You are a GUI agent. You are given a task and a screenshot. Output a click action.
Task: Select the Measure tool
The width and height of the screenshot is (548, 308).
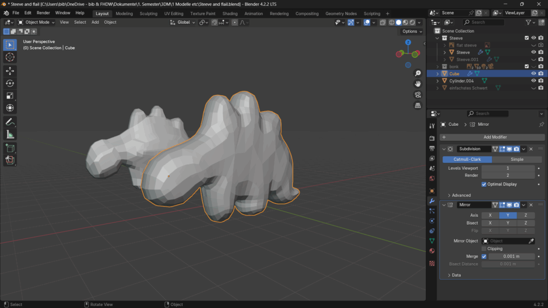[x=10, y=134]
